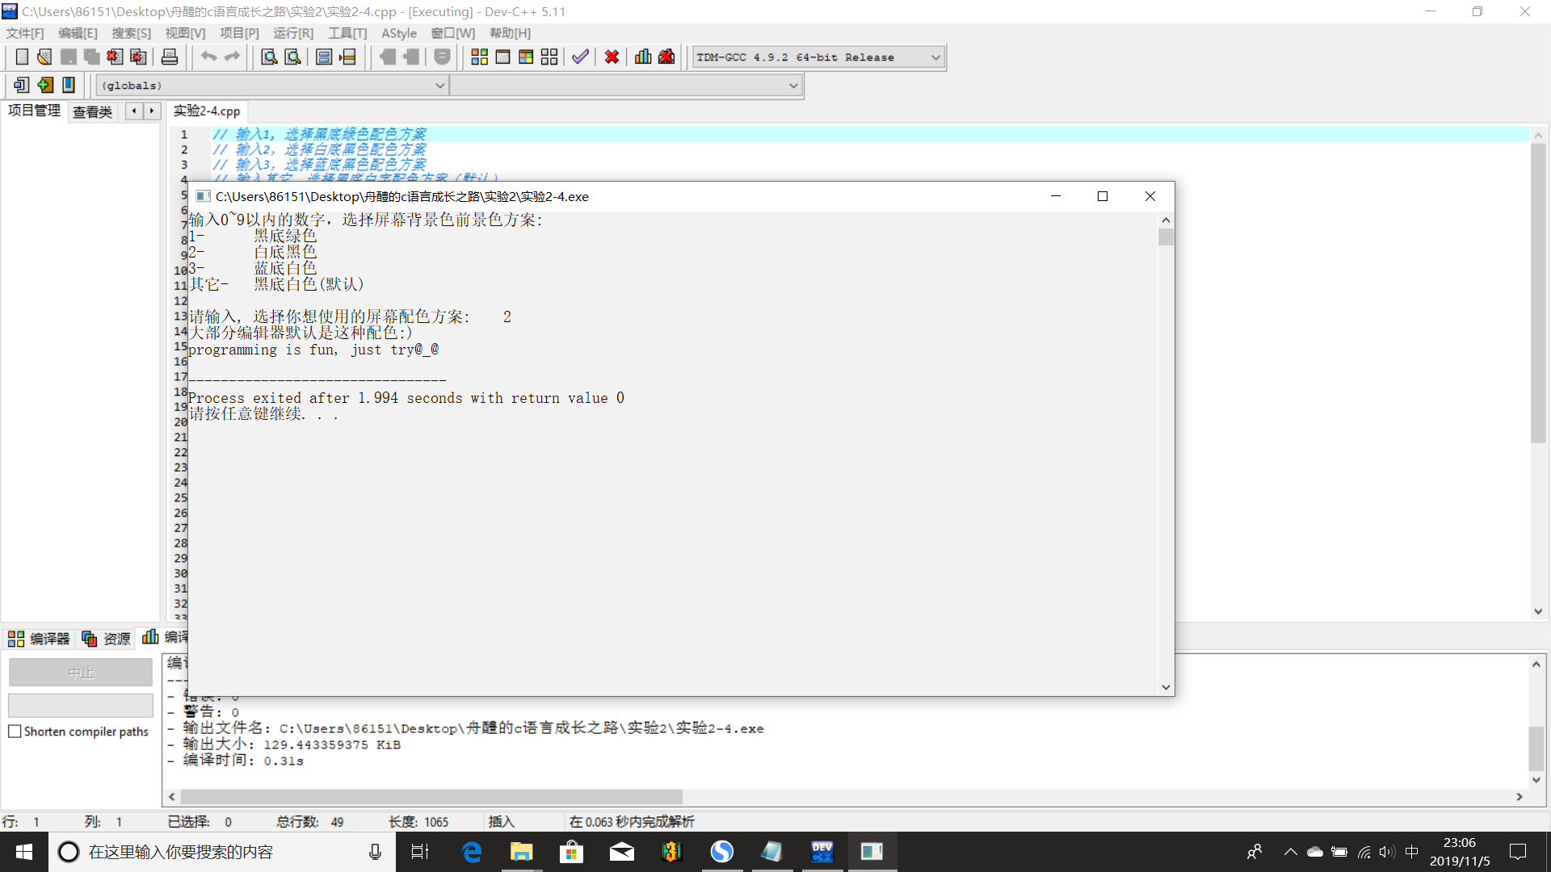Open Dev-C++ from the Windows taskbar
This screenshot has height=872, width=1551.
tap(822, 852)
